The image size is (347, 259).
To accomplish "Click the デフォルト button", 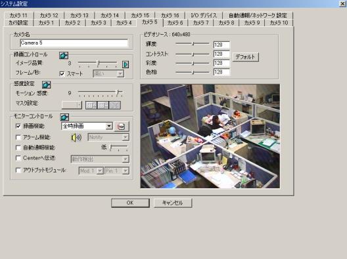I will tap(245, 57).
